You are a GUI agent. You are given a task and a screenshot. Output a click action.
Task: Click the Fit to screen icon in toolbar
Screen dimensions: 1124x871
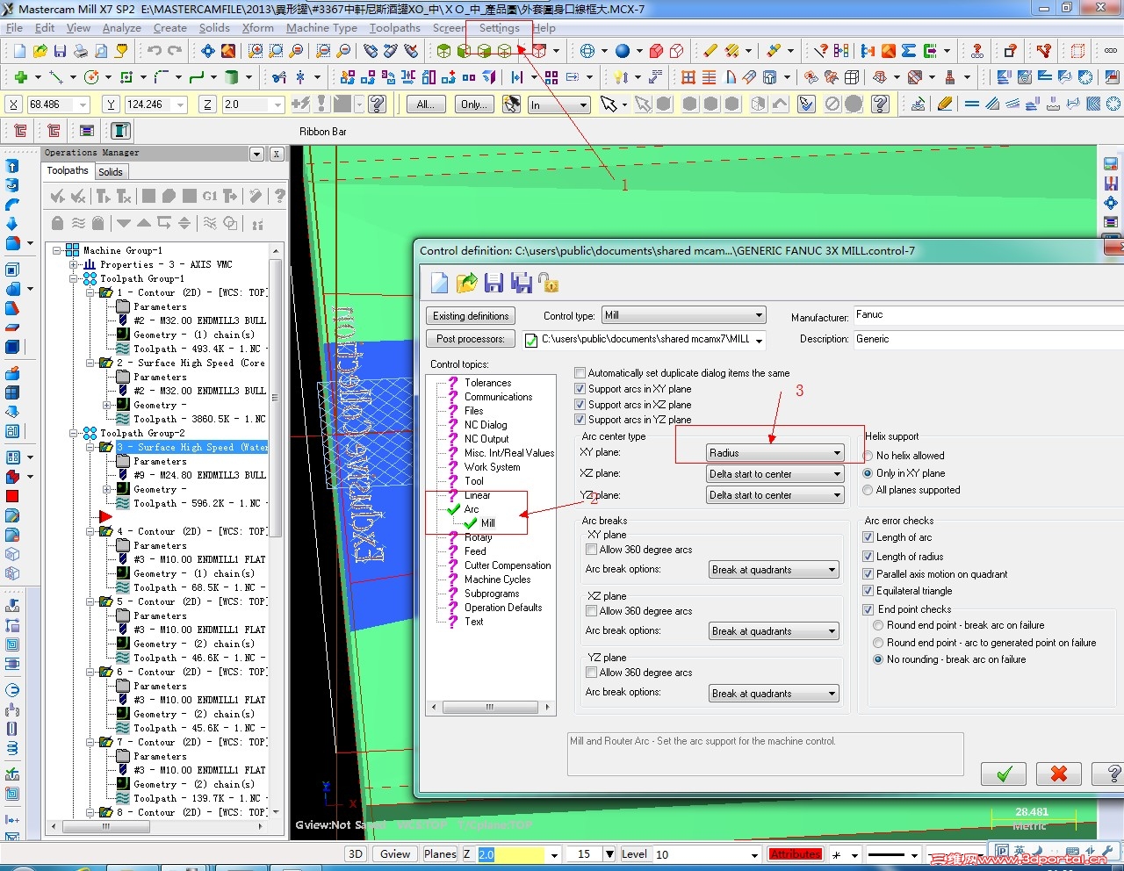[x=207, y=51]
